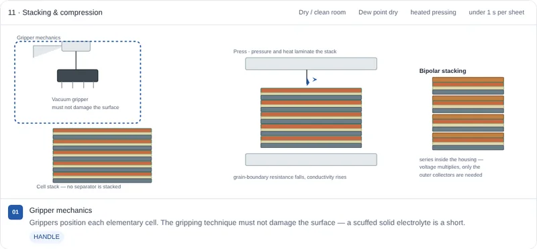Open the Gripper mechanics step title
The image size is (537, 249).
[60, 210]
